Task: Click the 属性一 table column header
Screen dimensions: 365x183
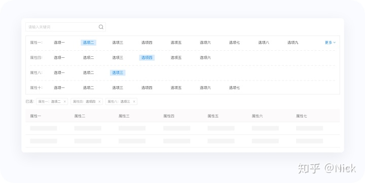Action: 35,116
